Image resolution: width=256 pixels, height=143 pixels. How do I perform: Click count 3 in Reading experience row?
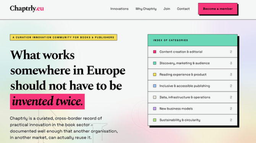pyautogui.click(x=231, y=75)
